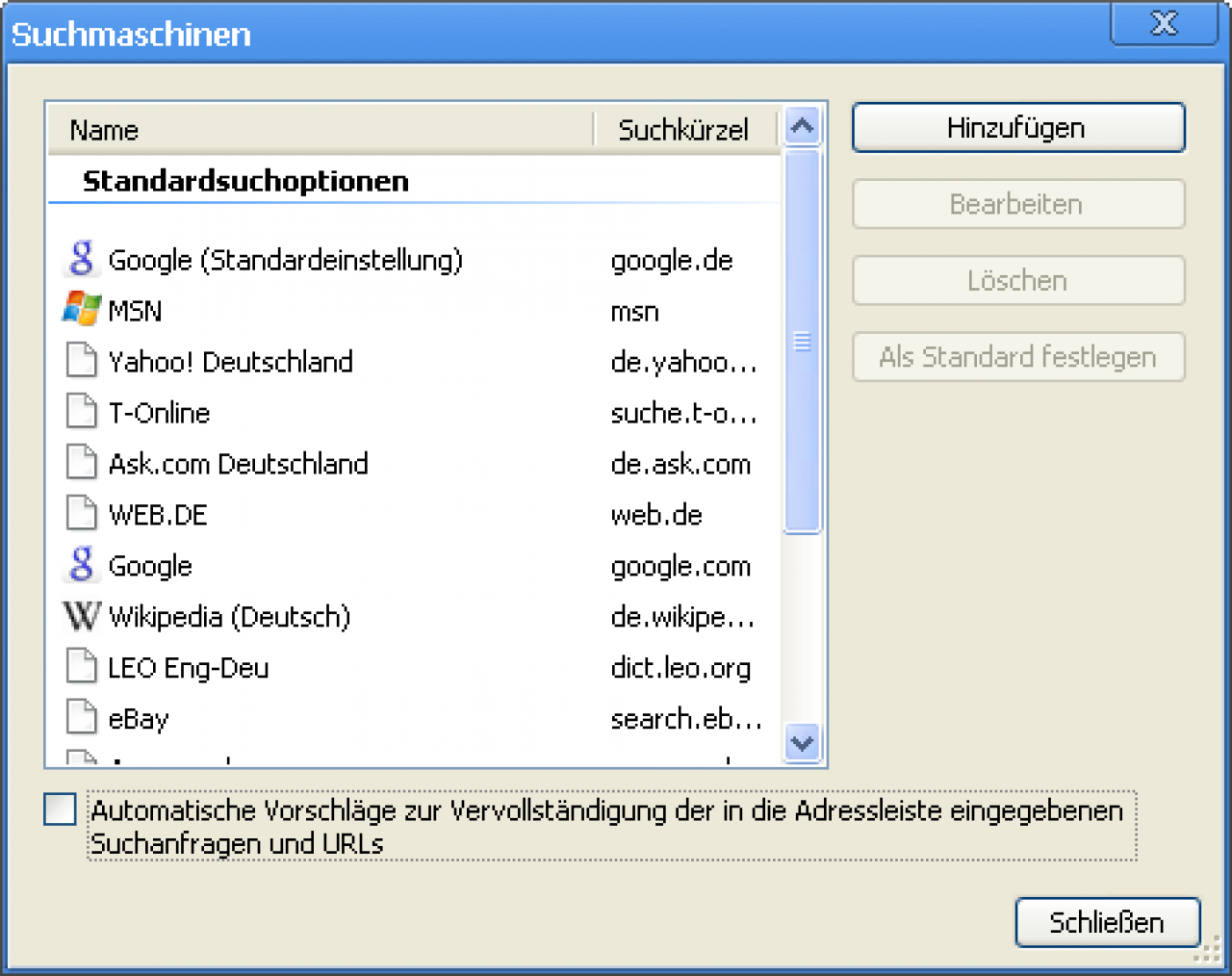Close the dialog with Schließen
Viewport: 1232px width, 976px height.
point(1108,922)
